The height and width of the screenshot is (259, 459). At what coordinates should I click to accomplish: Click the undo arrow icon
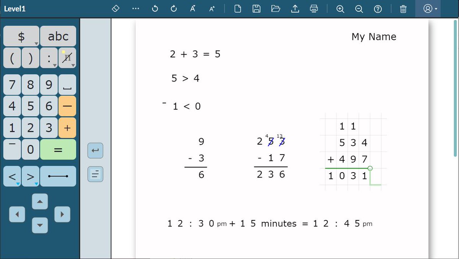(x=155, y=8)
